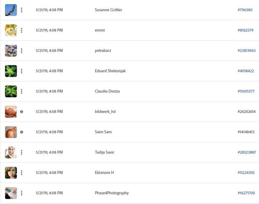The height and width of the screenshot is (204, 259).
Task: Open asset link #28323887
Action: tap(247, 152)
